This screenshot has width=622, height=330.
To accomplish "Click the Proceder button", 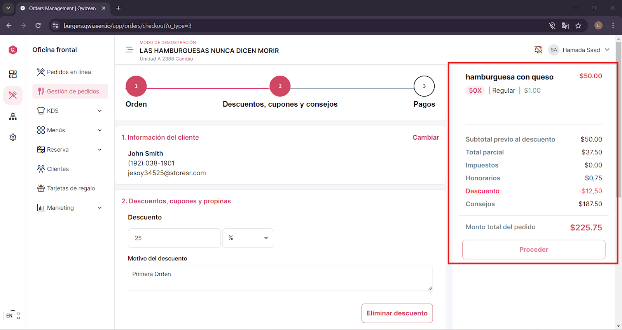I will coord(534,249).
